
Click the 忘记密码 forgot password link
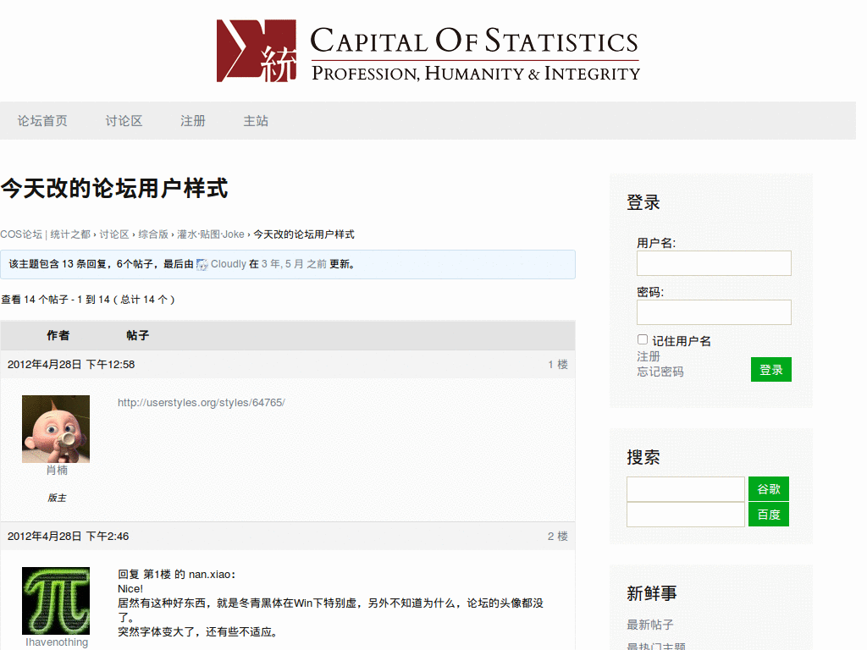[x=660, y=372]
